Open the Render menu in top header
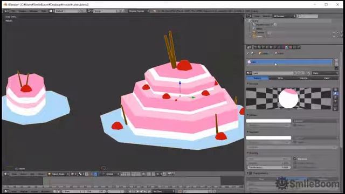345x194 pixels. tap(23, 11)
